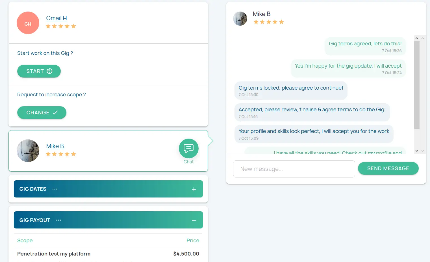Click Gmail H's star rating
The height and width of the screenshot is (262, 430).
click(x=61, y=26)
